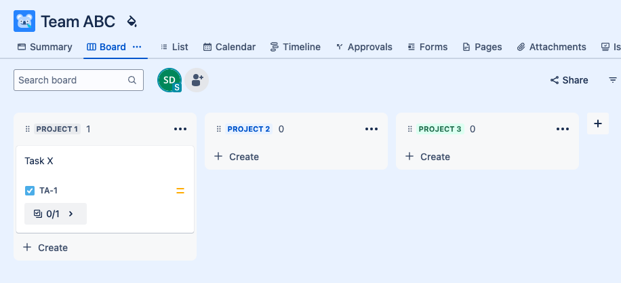Open the PROJECT 2 column more menu
Image resolution: width=621 pixels, height=283 pixels.
[x=372, y=129]
